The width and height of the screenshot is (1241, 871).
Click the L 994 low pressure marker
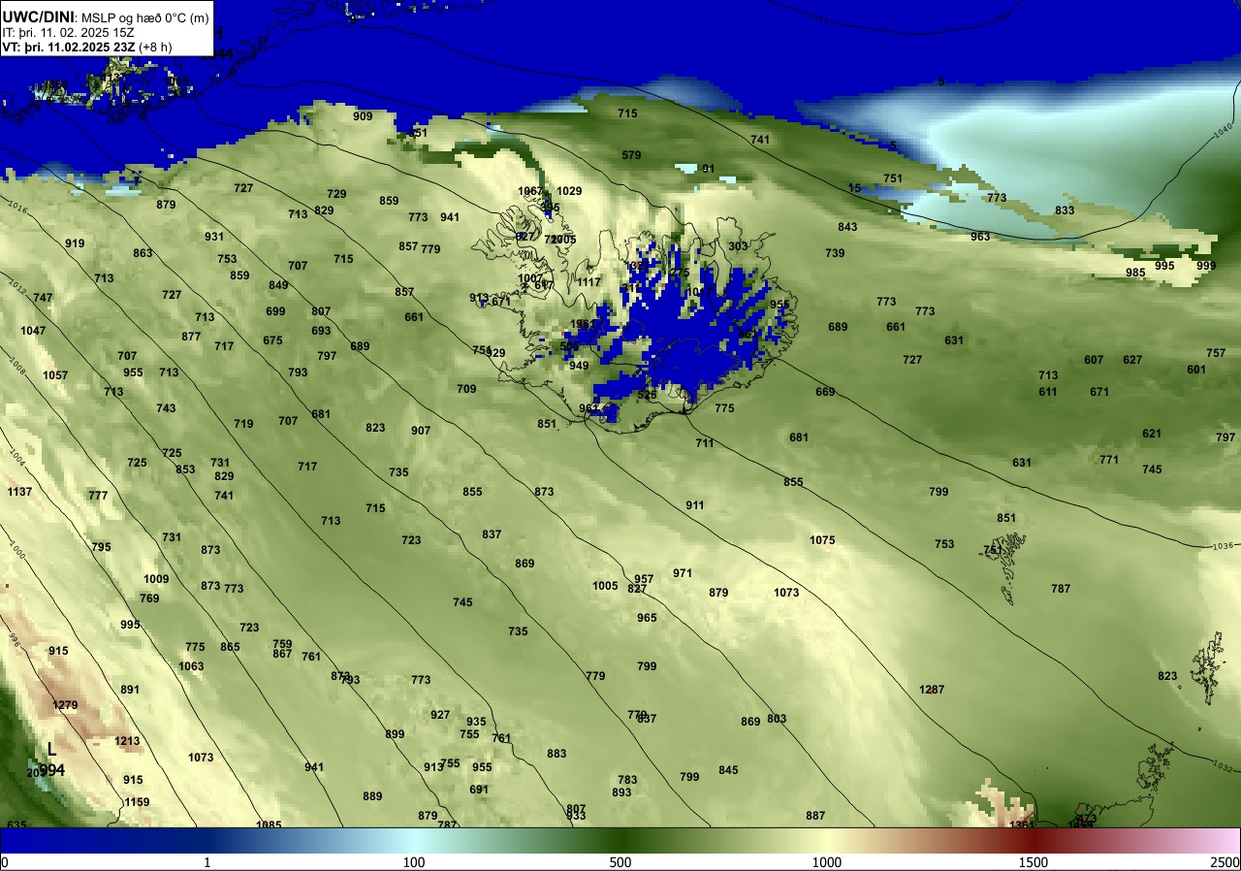[51, 759]
